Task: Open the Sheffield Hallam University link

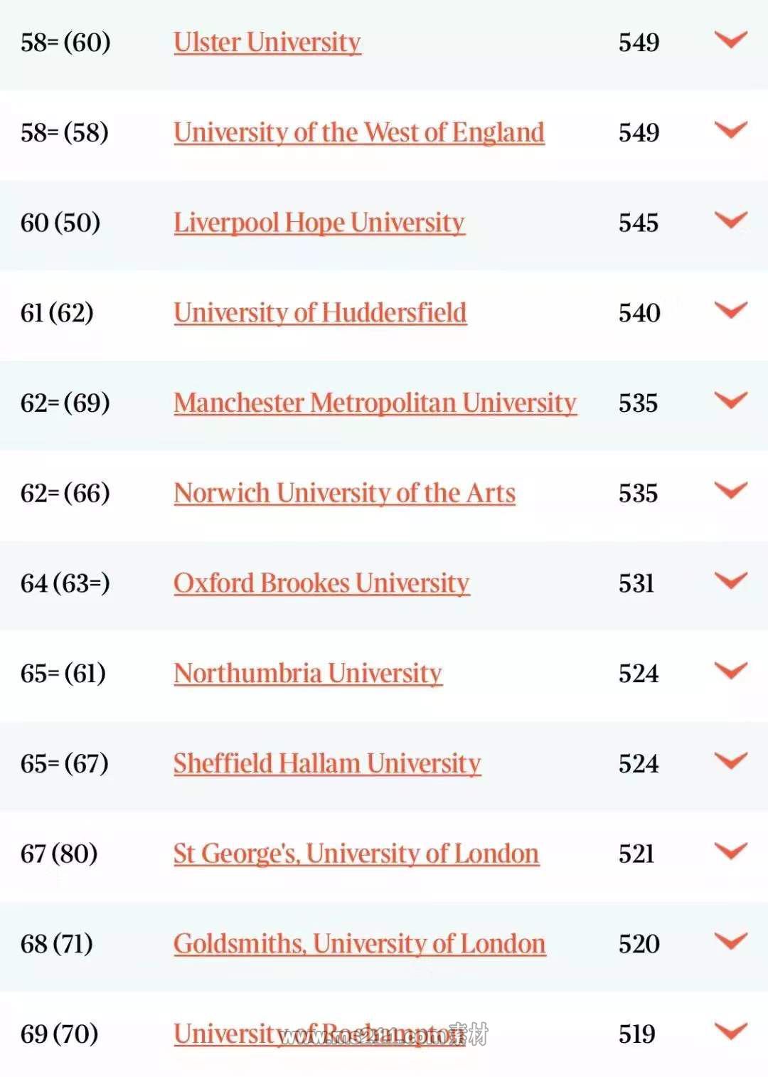Action: click(x=327, y=764)
